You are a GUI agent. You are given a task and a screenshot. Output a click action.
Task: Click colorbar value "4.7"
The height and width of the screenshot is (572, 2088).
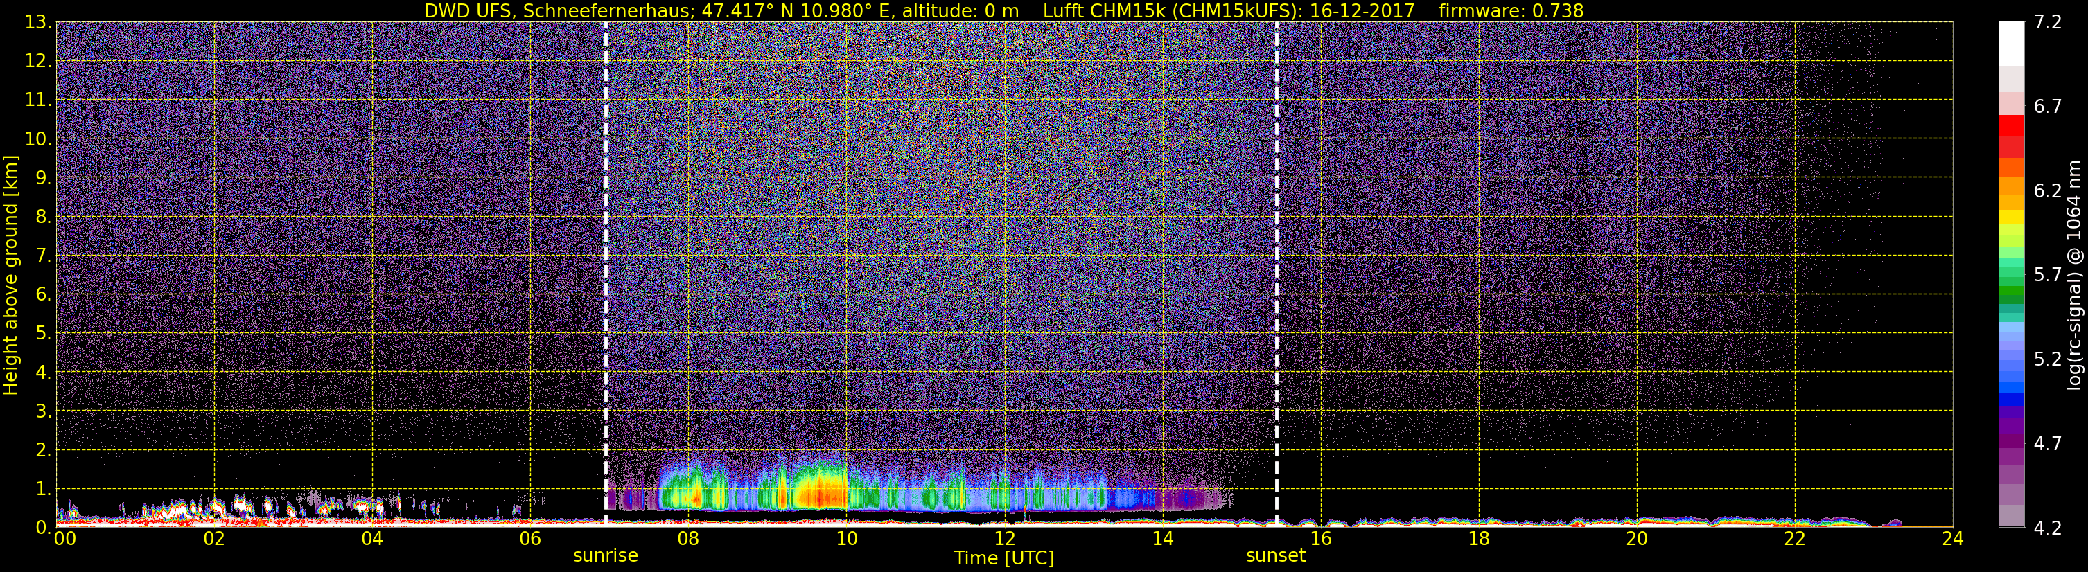pyautogui.click(x=2048, y=444)
